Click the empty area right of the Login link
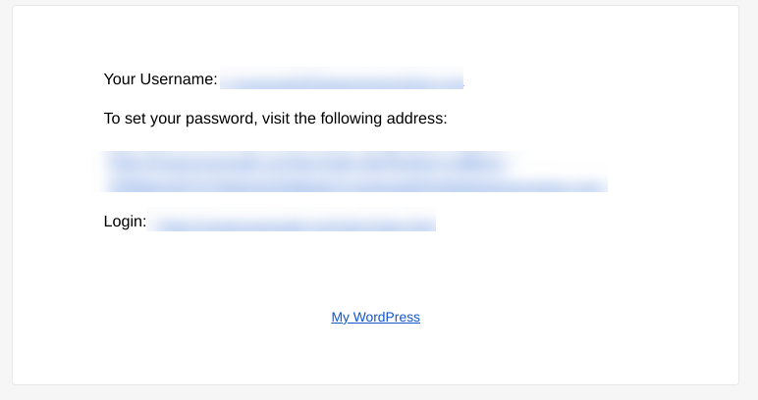Screen dimensions: 758x400 pos(580,221)
